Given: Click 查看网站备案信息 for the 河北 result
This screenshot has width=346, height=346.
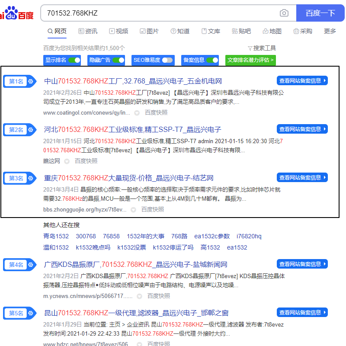Looking at the screenshot, I should tap(302, 129).
